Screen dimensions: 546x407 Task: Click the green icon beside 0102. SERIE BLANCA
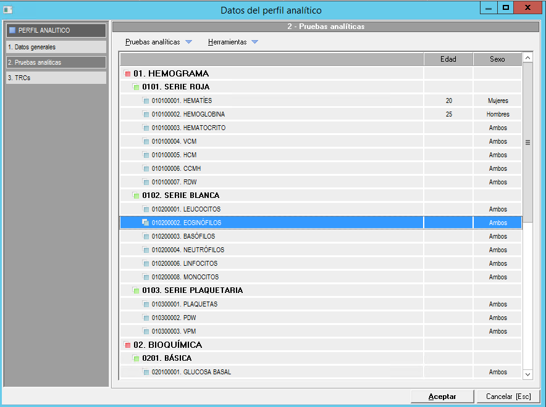click(136, 196)
